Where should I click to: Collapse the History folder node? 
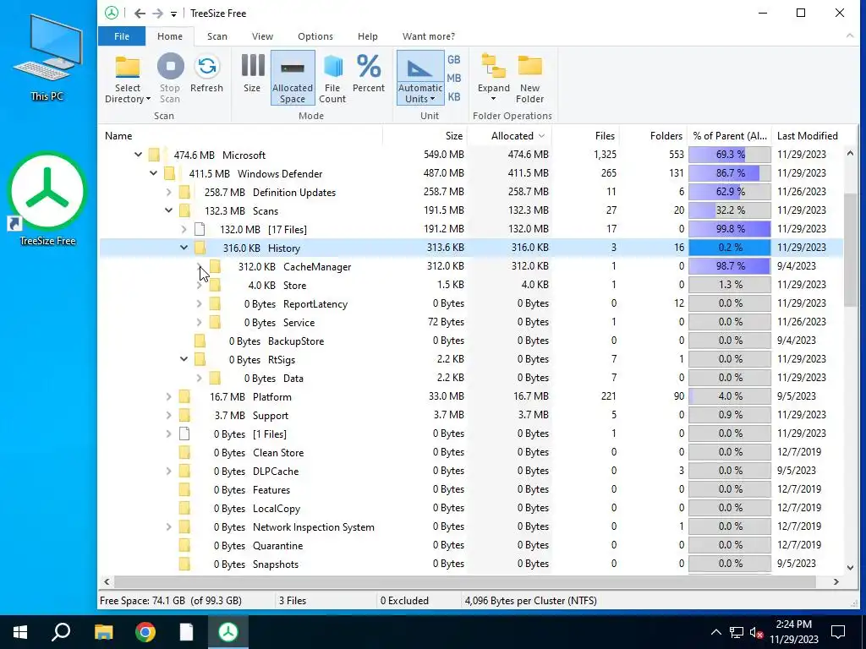[184, 248]
